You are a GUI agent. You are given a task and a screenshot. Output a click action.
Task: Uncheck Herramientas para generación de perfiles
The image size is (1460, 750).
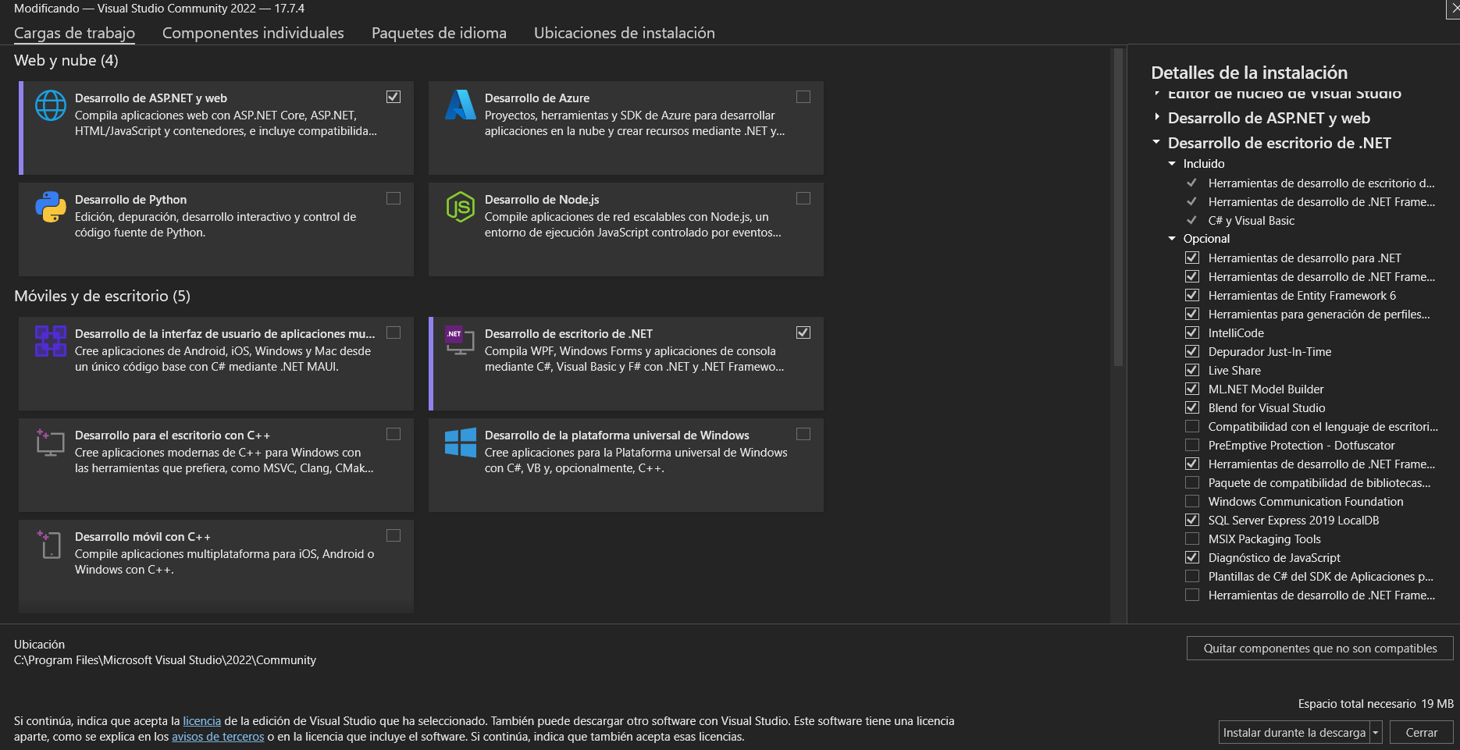tap(1192, 314)
